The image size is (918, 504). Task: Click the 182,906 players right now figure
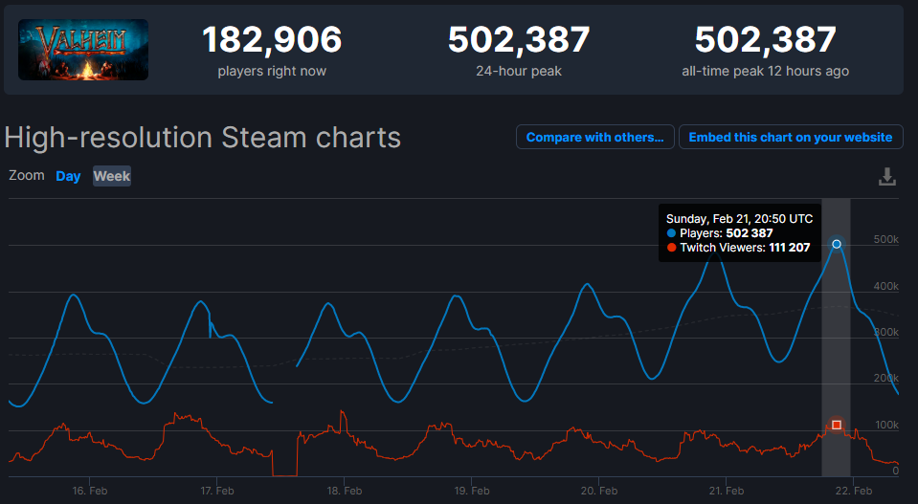pos(272,40)
